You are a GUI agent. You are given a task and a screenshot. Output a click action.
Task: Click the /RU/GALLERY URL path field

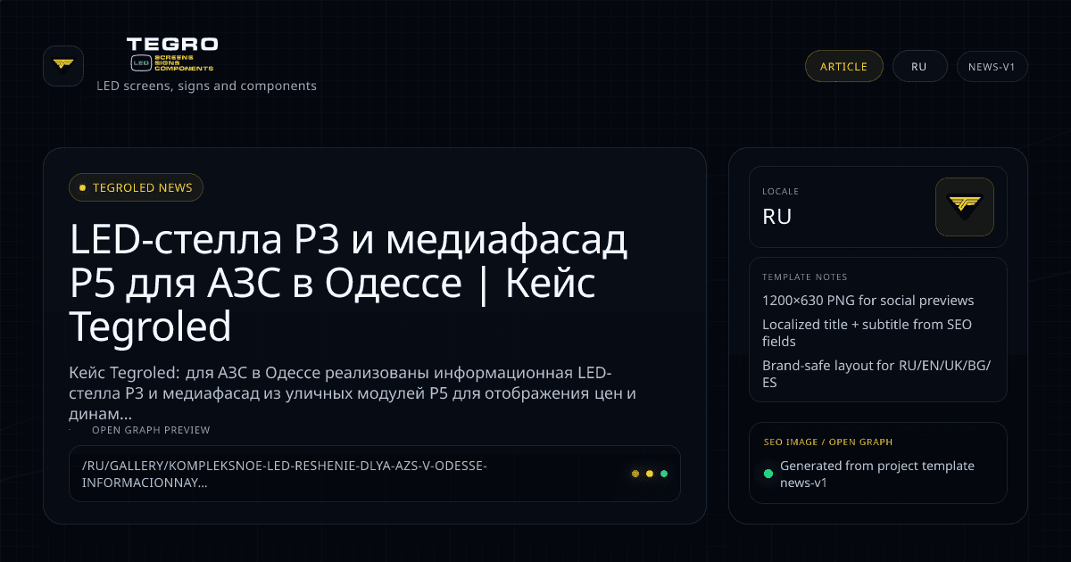coord(374,474)
